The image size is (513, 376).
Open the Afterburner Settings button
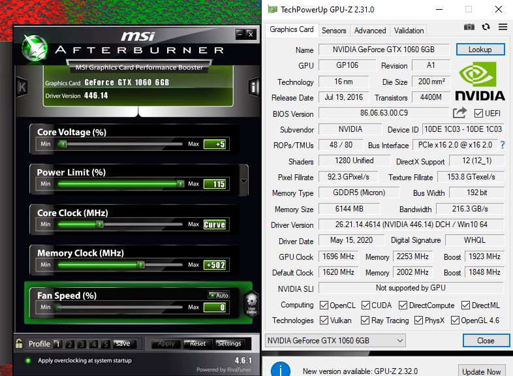pyautogui.click(x=229, y=343)
